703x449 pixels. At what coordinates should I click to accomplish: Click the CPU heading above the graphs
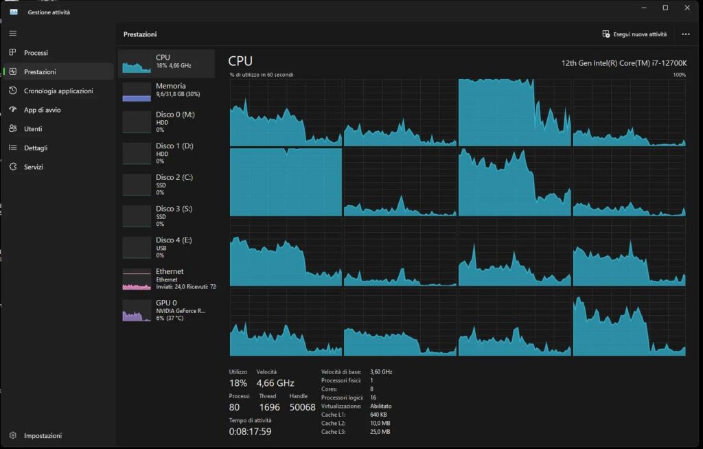(x=240, y=61)
